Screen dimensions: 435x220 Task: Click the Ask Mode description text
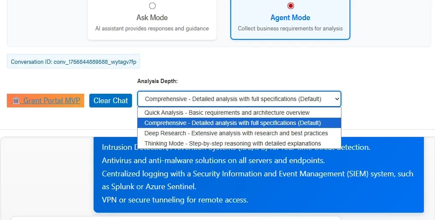pyautogui.click(x=152, y=29)
